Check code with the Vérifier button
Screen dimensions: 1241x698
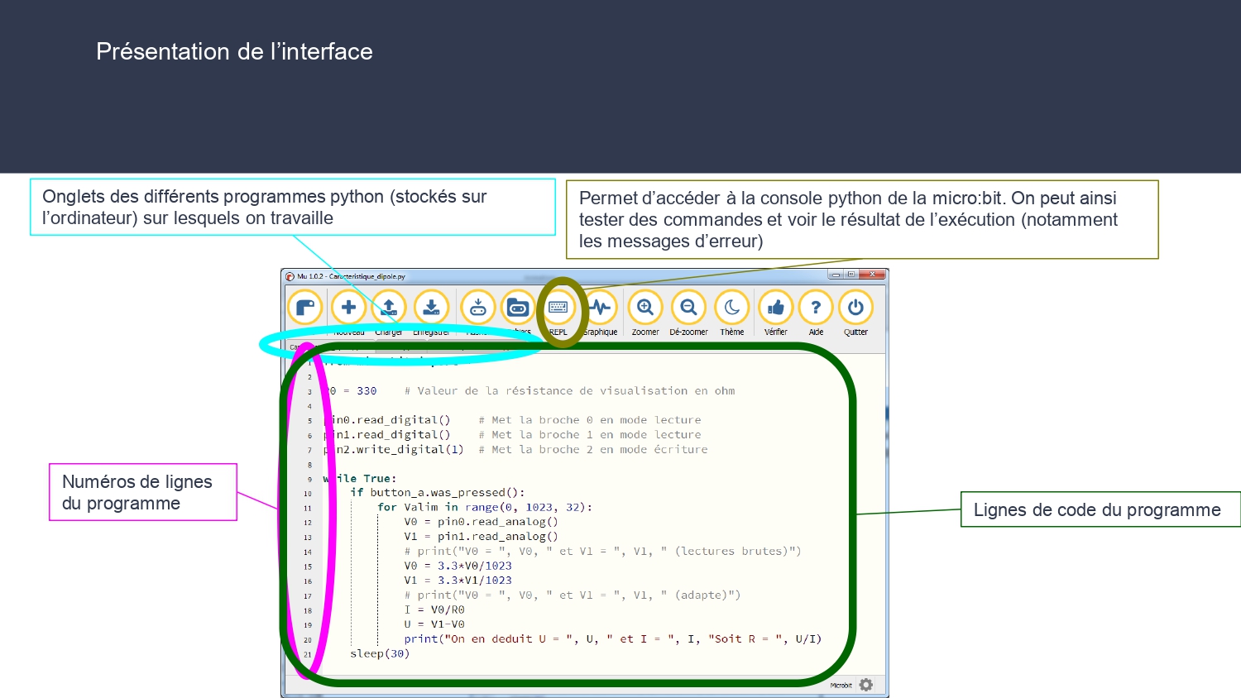776,308
